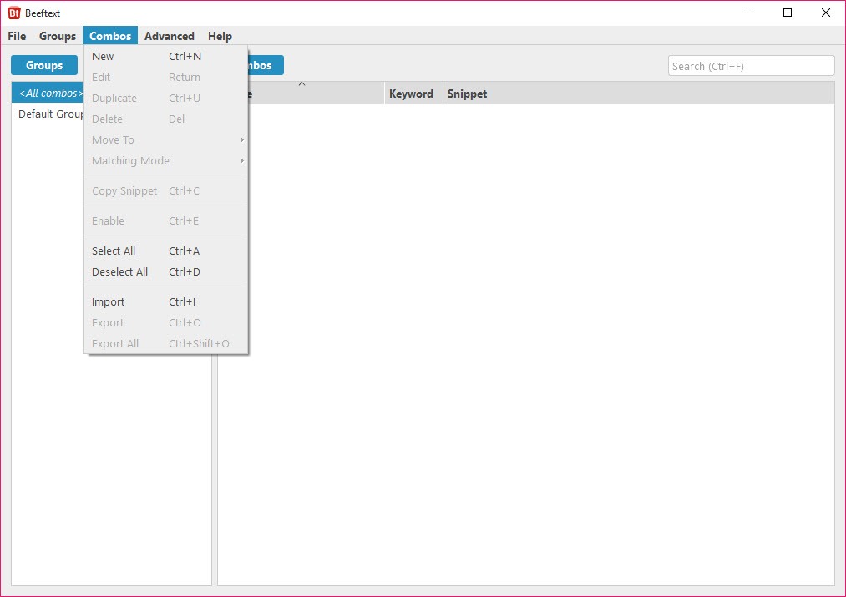This screenshot has height=597, width=846.
Task: Open the Help menu
Action: pyautogui.click(x=220, y=36)
